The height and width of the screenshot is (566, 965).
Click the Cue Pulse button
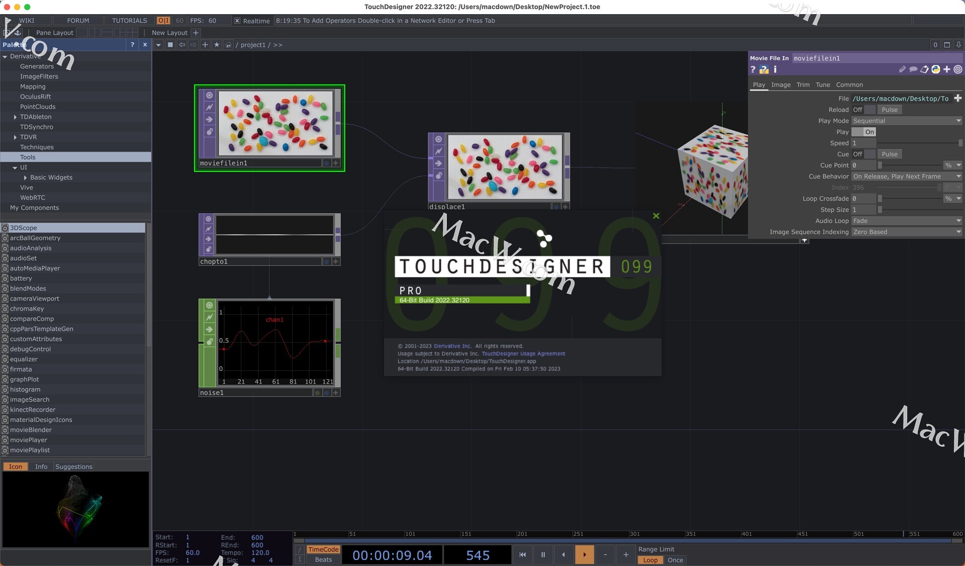pyautogui.click(x=889, y=154)
